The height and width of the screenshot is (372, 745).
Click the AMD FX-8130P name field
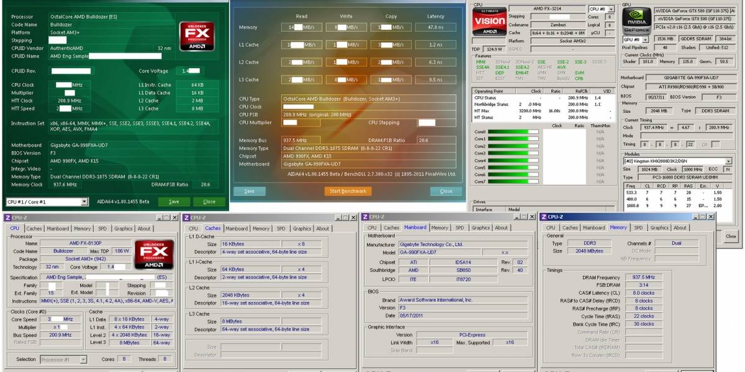pyautogui.click(x=86, y=243)
